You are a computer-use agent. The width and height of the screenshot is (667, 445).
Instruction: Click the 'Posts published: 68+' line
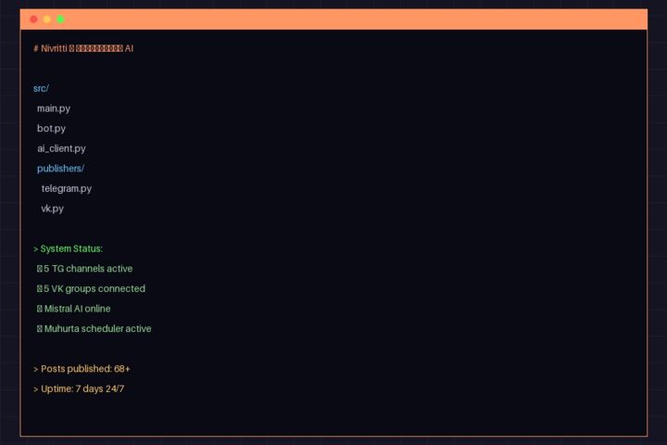(x=82, y=369)
